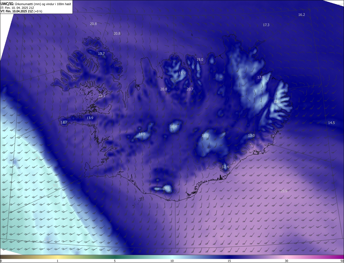Click the 19.0 value label
This screenshot has height=263, width=344.
pyautogui.click(x=200, y=60)
